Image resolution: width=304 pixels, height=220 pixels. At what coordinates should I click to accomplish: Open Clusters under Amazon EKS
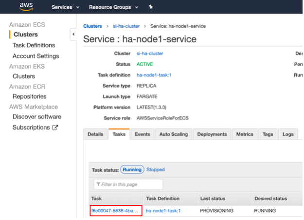(24, 76)
